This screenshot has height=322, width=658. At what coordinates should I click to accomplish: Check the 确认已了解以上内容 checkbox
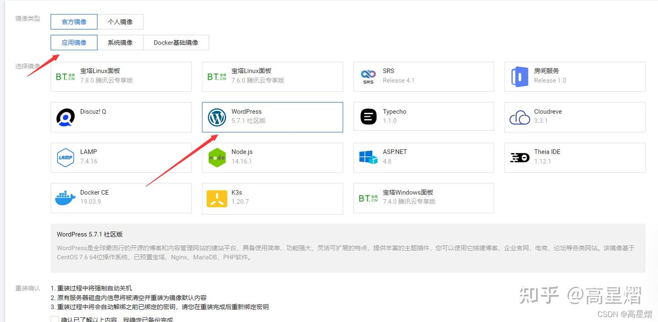(x=55, y=319)
